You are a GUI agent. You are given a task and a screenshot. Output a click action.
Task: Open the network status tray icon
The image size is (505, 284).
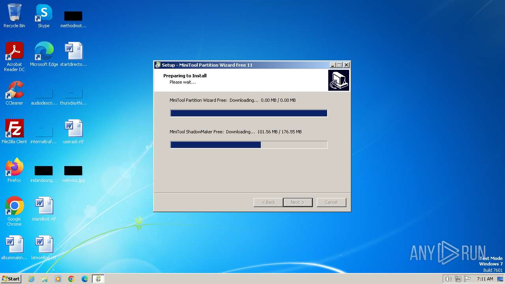click(458, 279)
